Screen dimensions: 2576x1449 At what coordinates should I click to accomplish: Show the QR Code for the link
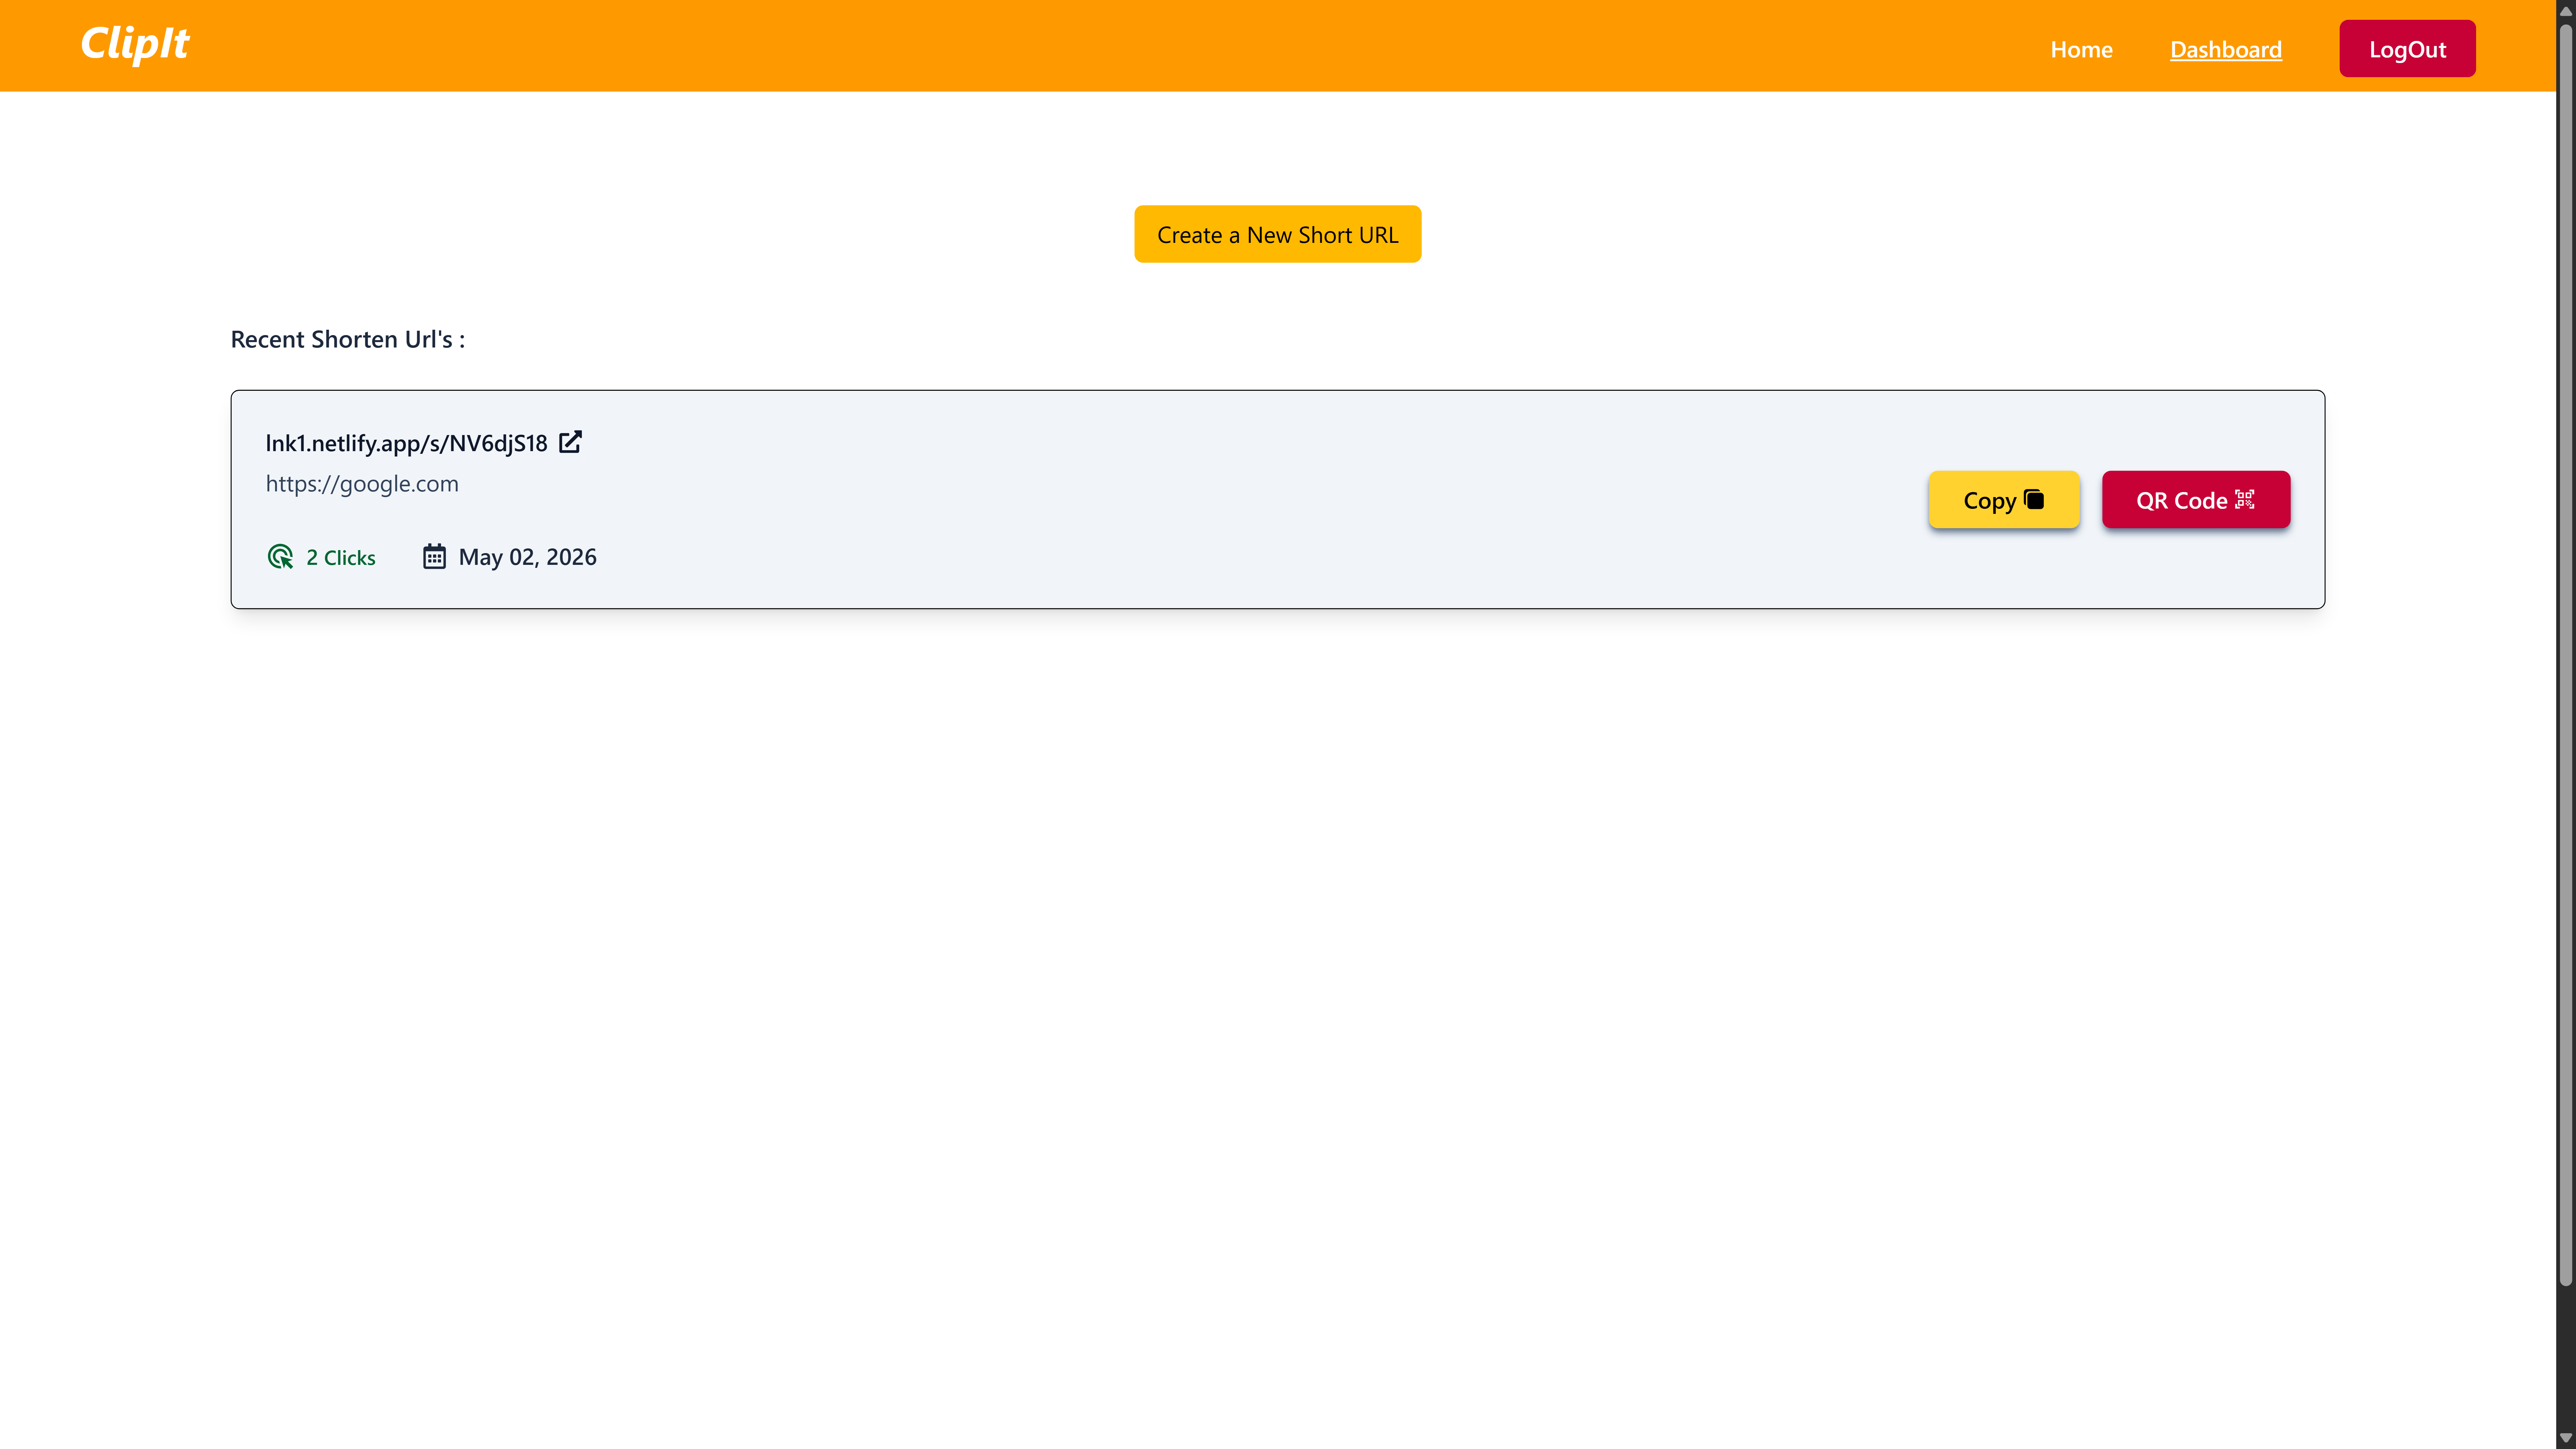point(2196,500)
